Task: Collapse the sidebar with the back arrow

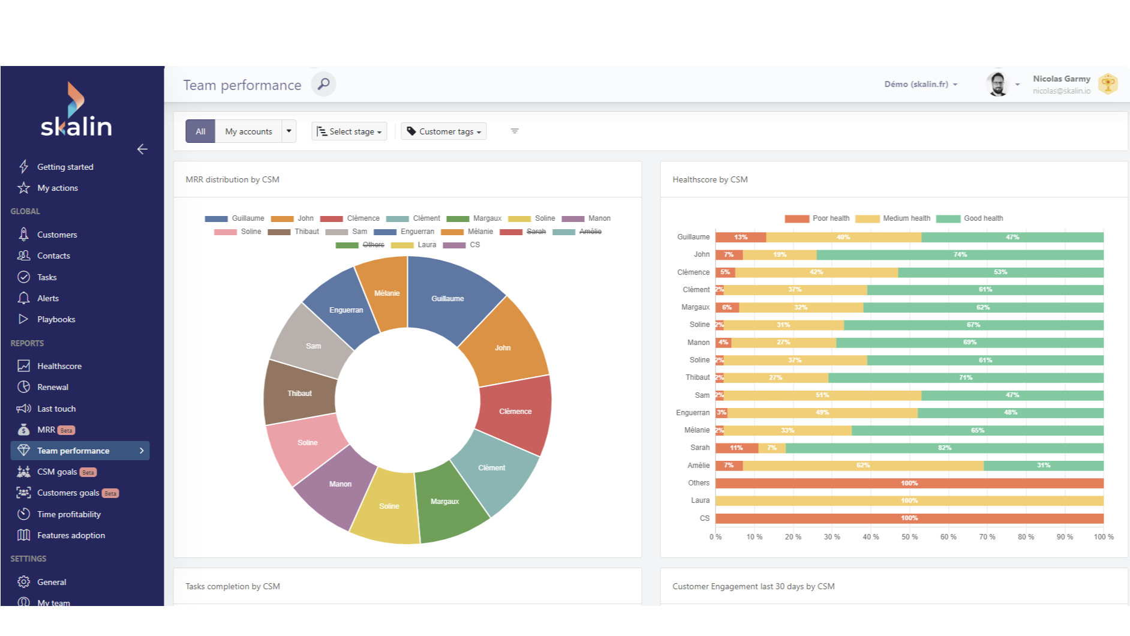Action: pos(142,149)
